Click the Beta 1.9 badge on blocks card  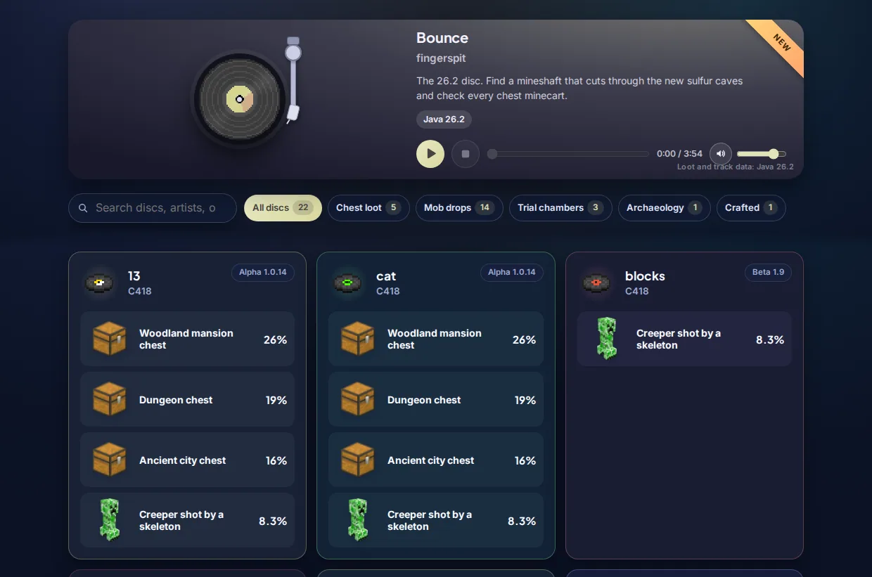point(768,273)
